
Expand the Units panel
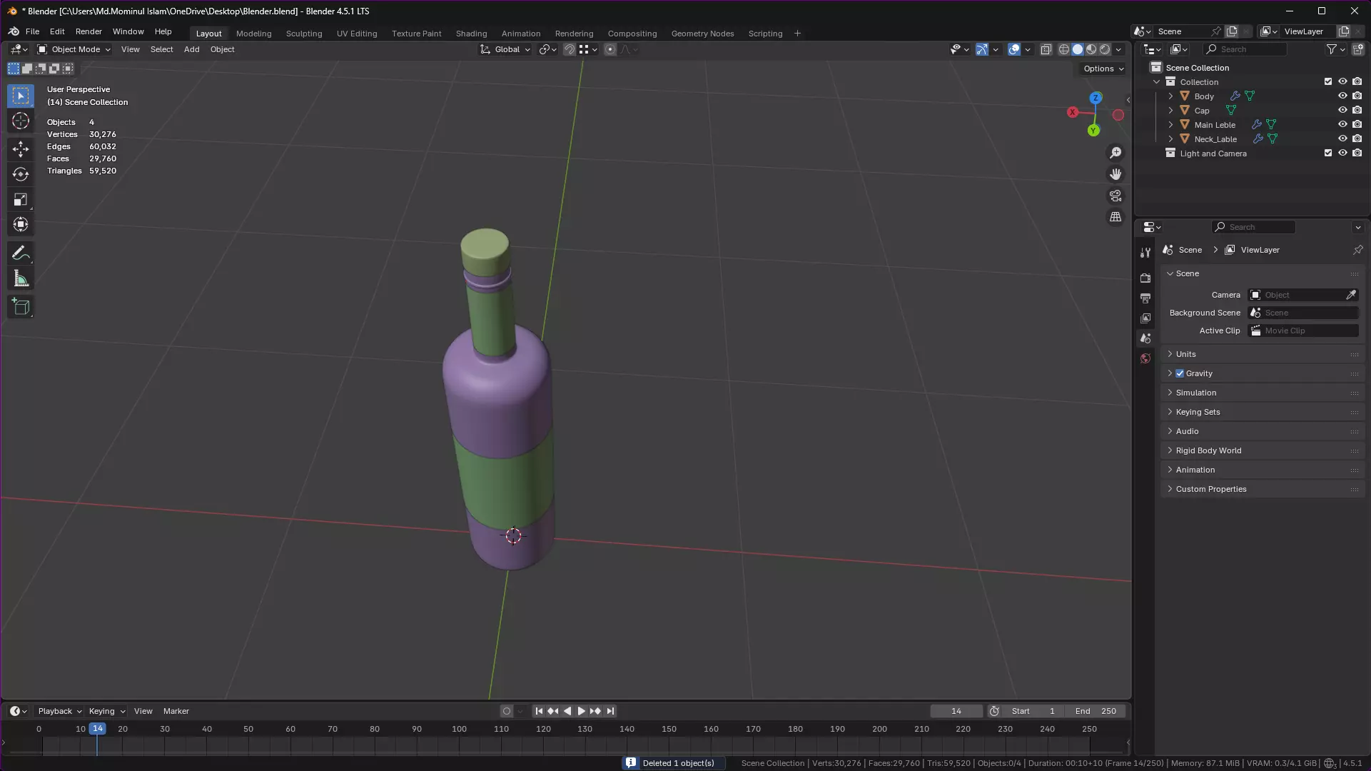point(1186,354)
